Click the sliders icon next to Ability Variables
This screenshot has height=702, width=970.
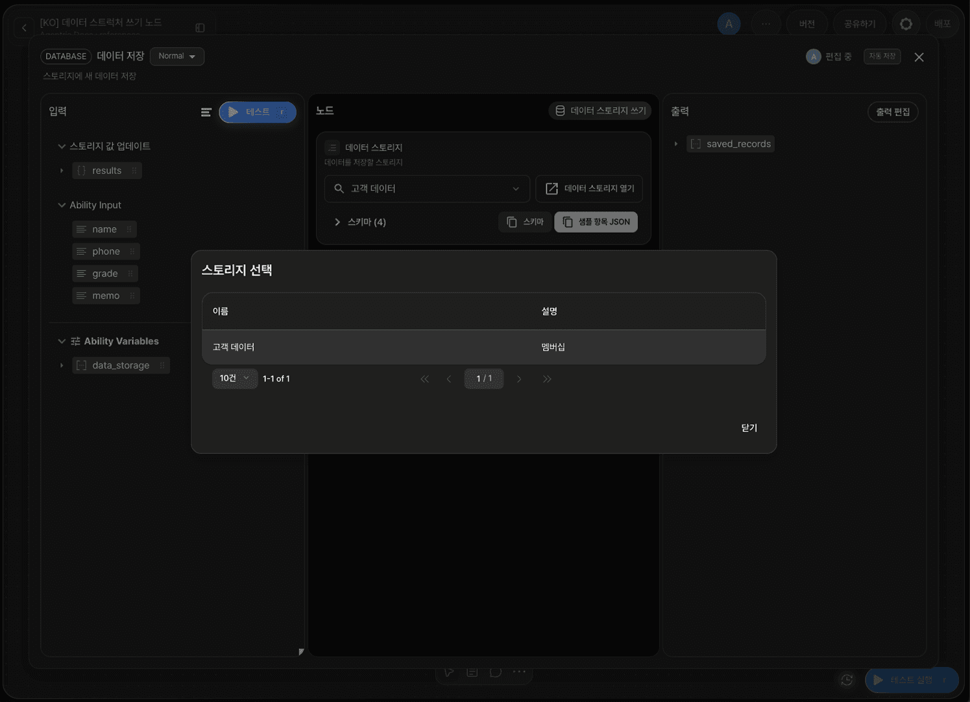tap(75, 341)
